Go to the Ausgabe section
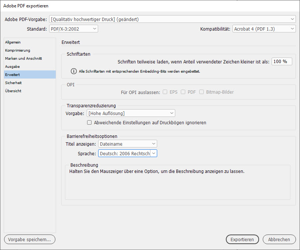Screen dimensions: 300x250 click(13, 67)
